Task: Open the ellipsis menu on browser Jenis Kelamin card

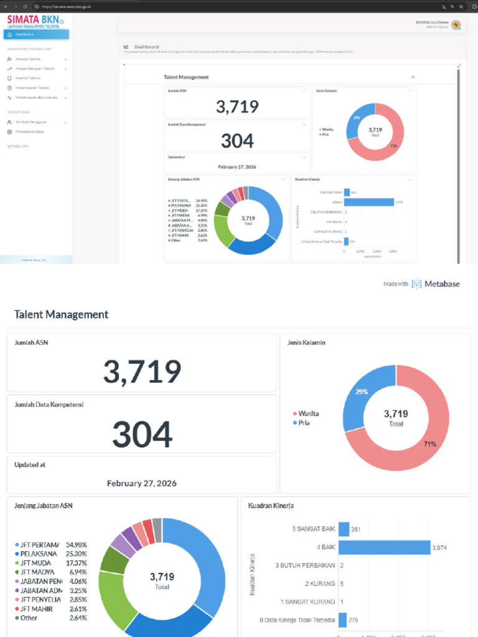Action: pos(410,91)
